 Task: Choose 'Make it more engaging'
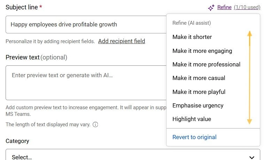point(202,51)
